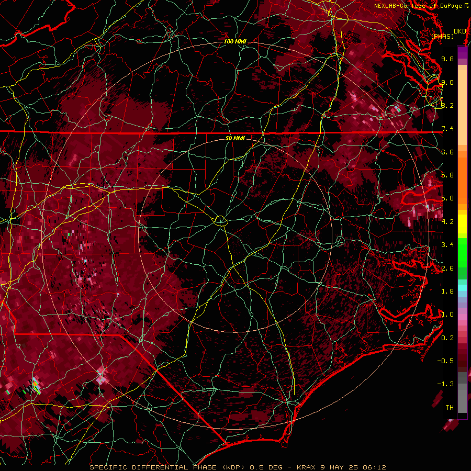Click the TH threshold label
The width and height of the screenshot is (471, 471).
pyautogui.click(x=450, y=408)
